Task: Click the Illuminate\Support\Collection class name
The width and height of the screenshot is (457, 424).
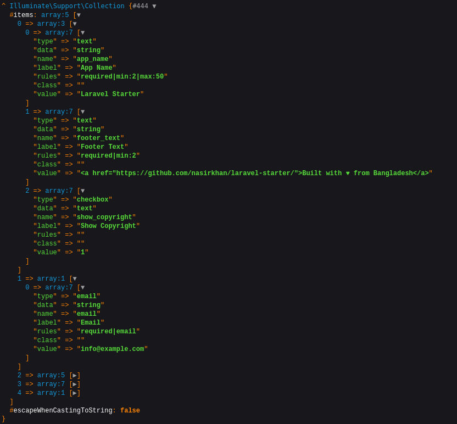Action: click(66, 7)
